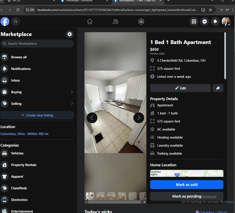Open the Facebook home feed icon

90,22
